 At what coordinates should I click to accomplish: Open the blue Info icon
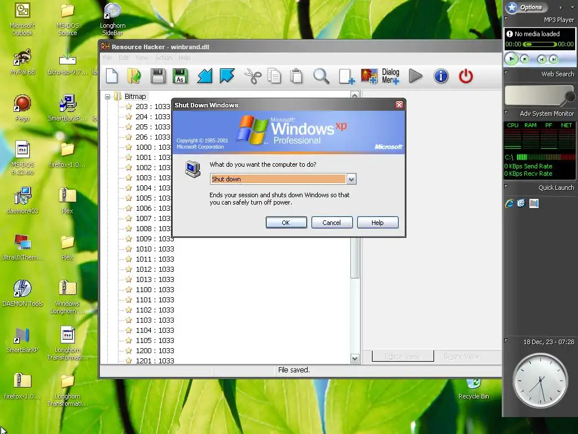tap(441, 76)
